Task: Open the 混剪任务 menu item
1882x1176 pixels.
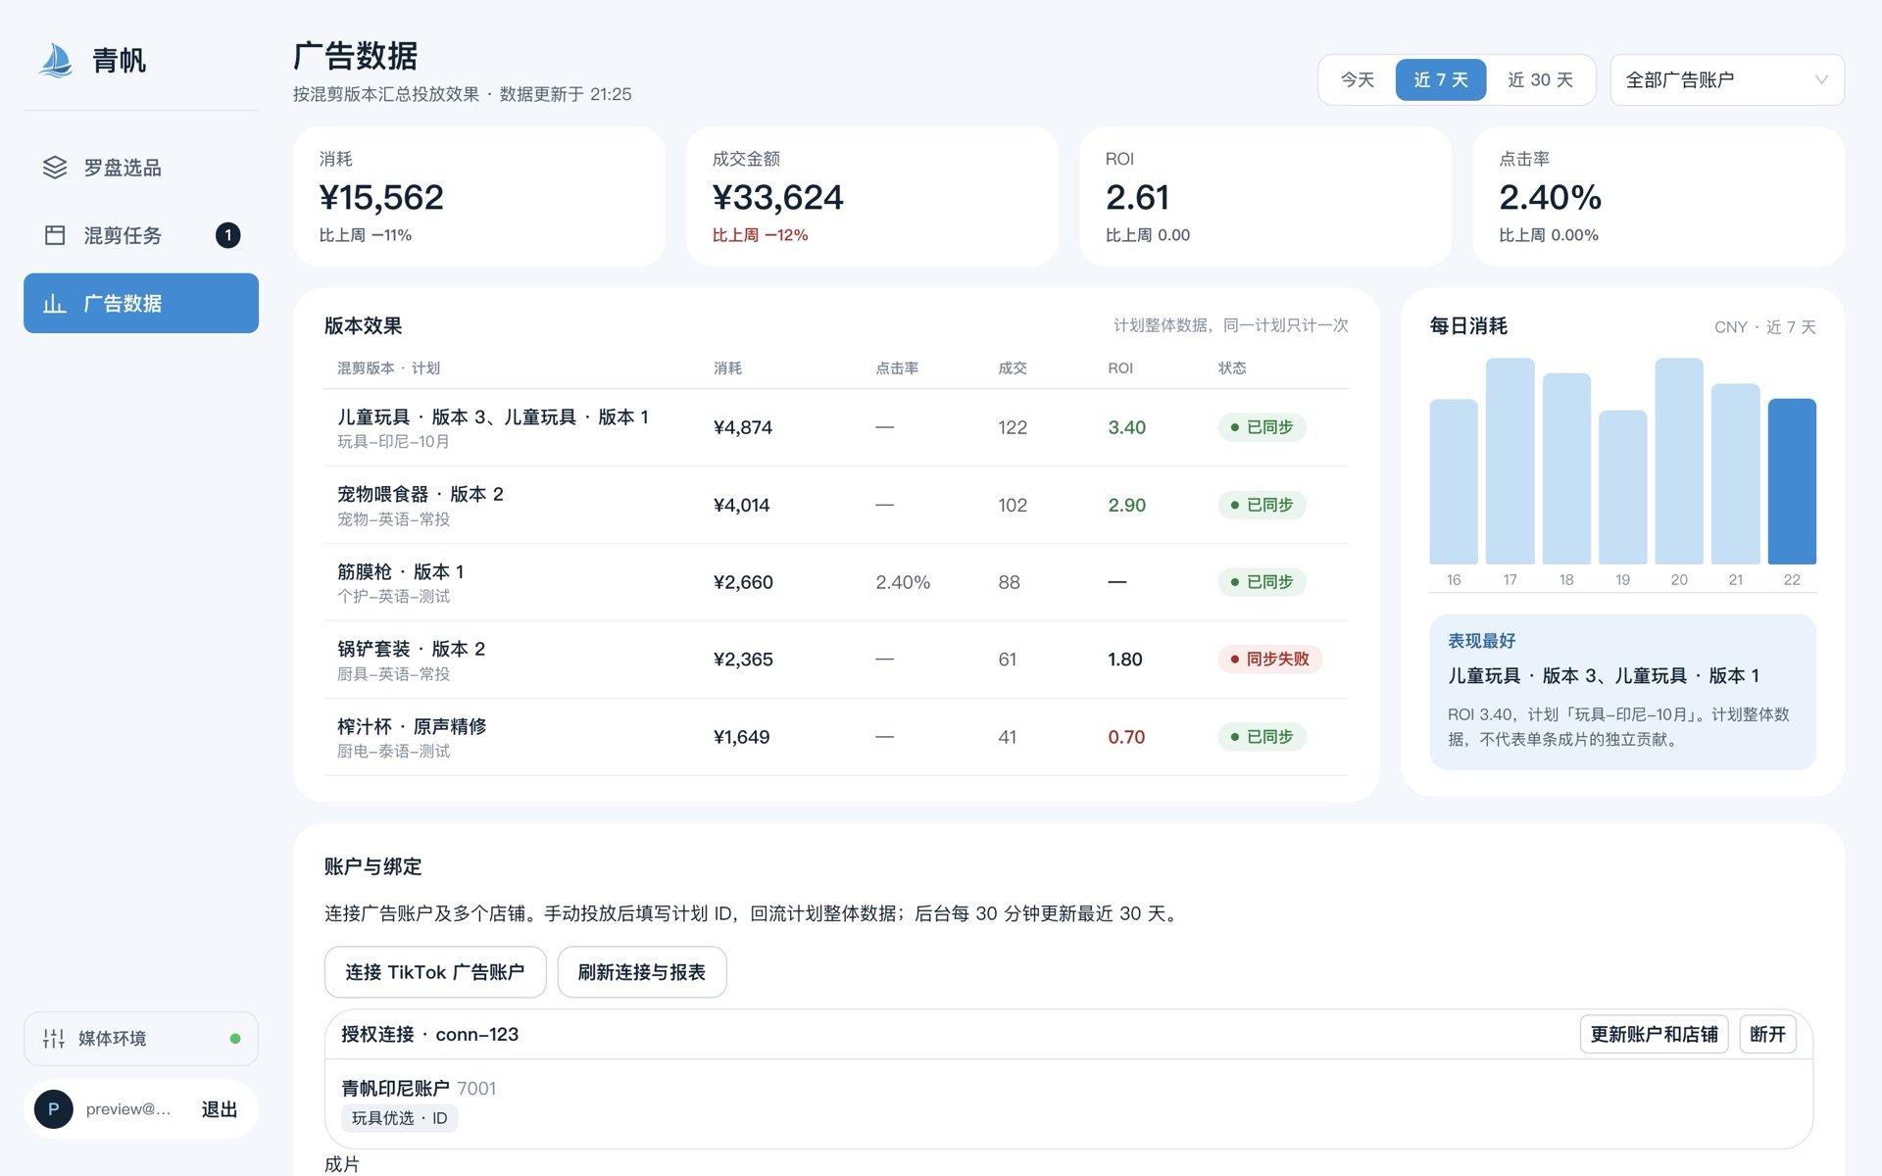Action: tap(141, 235)
